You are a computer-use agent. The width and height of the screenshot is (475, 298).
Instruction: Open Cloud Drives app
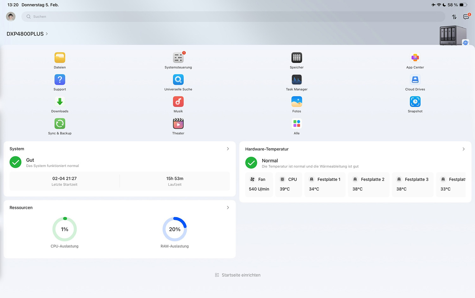415,80
